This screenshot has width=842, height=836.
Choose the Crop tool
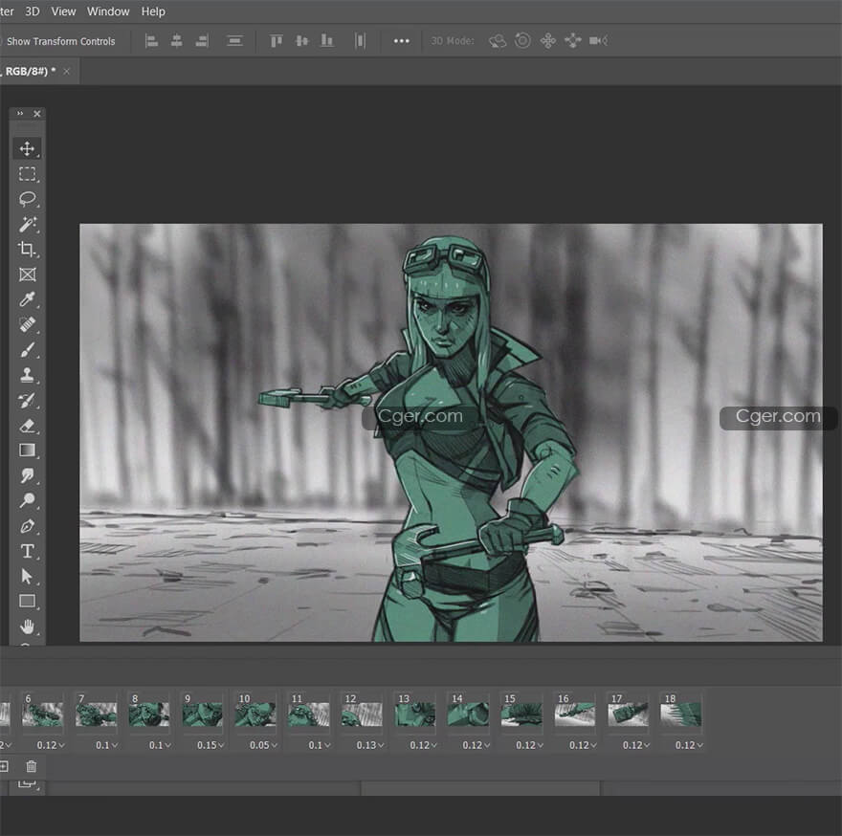click(27, 250)
